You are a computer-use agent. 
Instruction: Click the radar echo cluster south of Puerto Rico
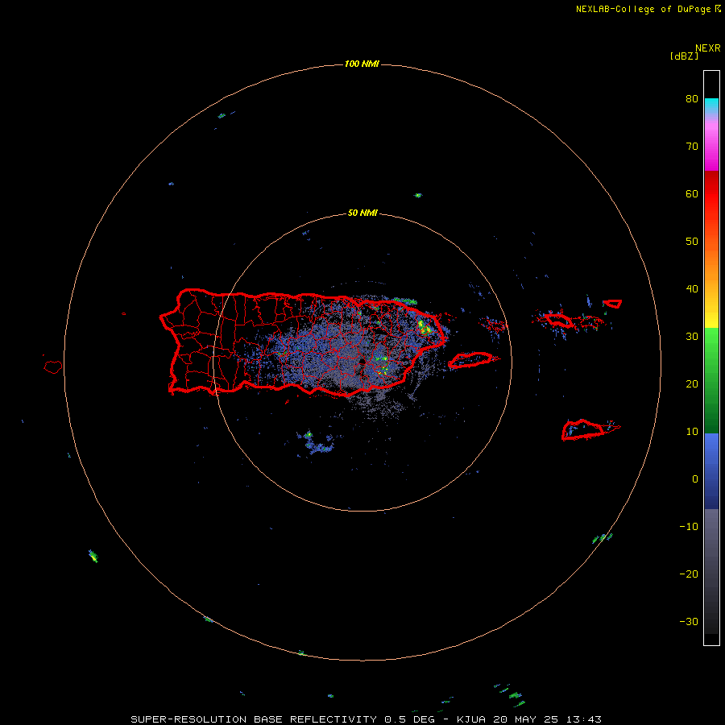click(314, 443)
